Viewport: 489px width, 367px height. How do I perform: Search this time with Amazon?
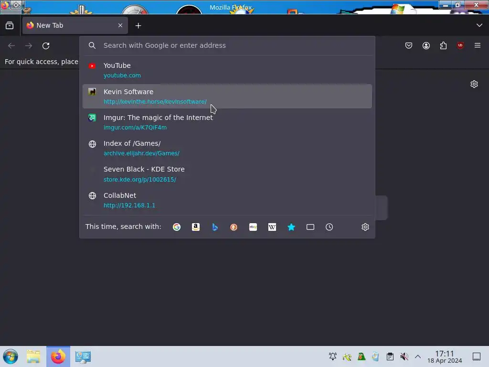coord(195,227)
